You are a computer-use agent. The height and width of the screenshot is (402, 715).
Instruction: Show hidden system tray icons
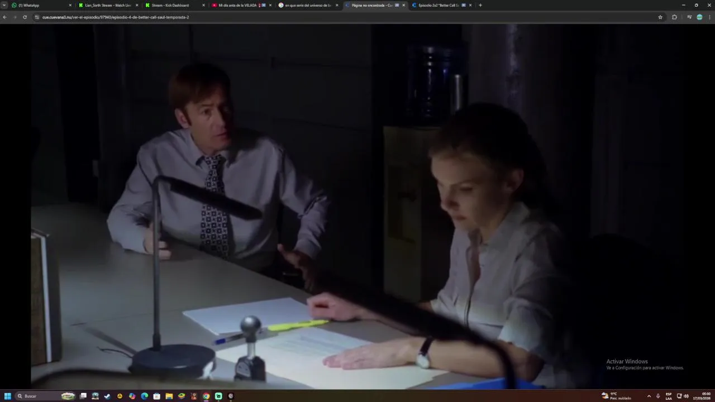649,396
